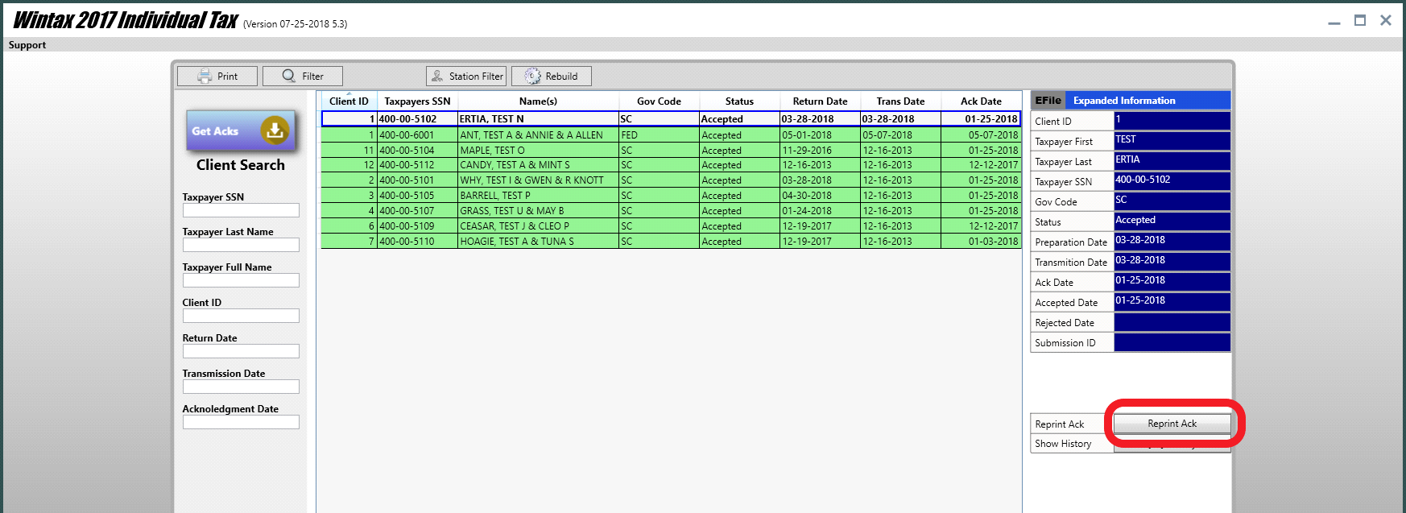
Task: Select the MAPLE, TEST O name cell
Action: point(538,151)
